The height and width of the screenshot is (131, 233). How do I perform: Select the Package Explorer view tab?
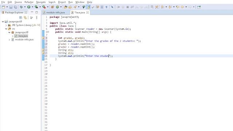point(14,12)
